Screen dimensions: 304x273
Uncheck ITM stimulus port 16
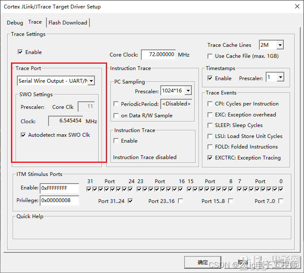click(x=180, y=189)
